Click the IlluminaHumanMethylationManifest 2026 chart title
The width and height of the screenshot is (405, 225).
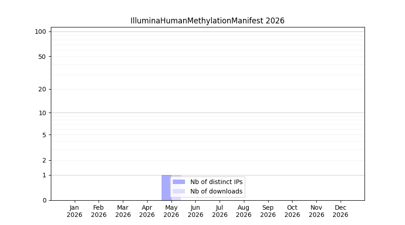click(207, 21)
